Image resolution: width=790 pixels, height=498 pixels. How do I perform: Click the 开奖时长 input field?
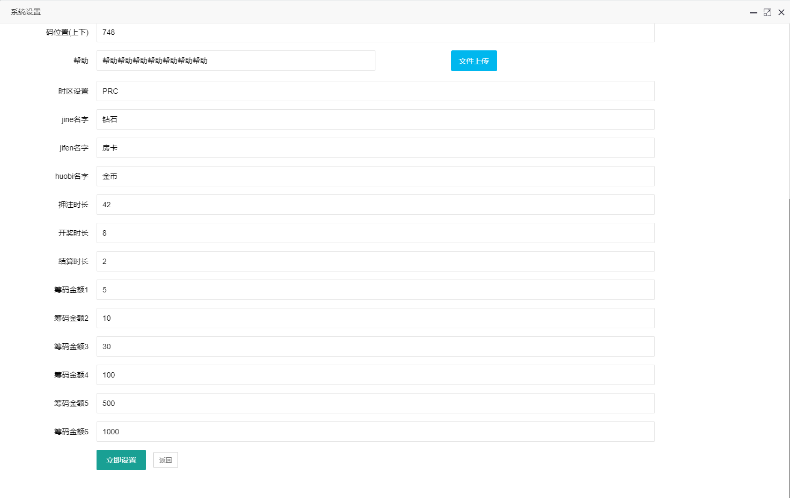pos(375,233)
